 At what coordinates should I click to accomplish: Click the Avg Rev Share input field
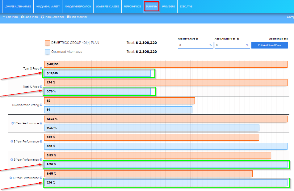(x=193, y=45)
